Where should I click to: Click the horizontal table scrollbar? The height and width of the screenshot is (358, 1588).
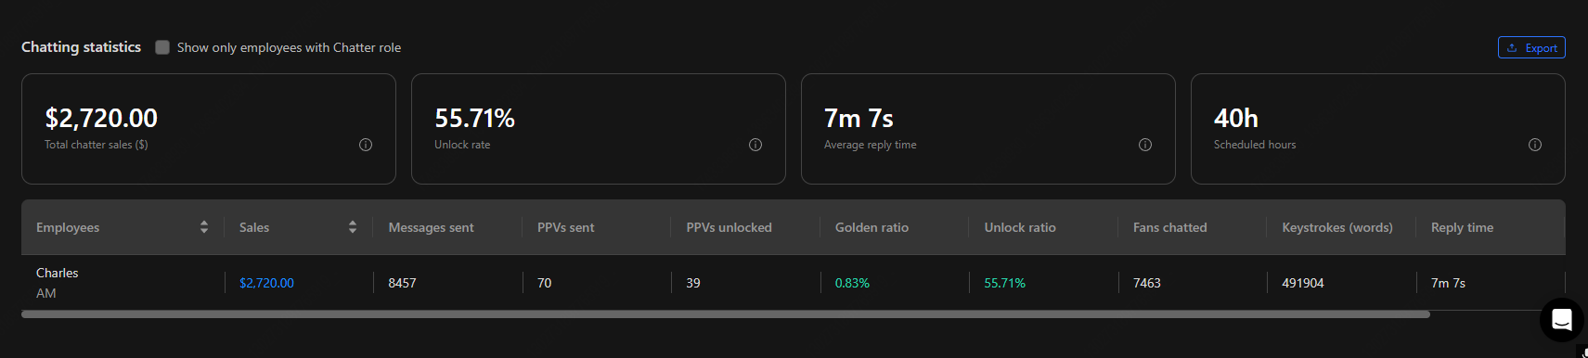pyautogui.click(x=726, y=314)
